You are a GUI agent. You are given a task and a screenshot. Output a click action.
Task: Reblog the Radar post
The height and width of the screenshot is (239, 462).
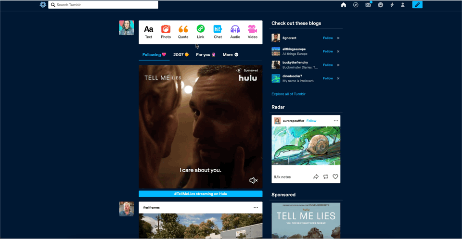pyautogui.click(x=326, y=176)
